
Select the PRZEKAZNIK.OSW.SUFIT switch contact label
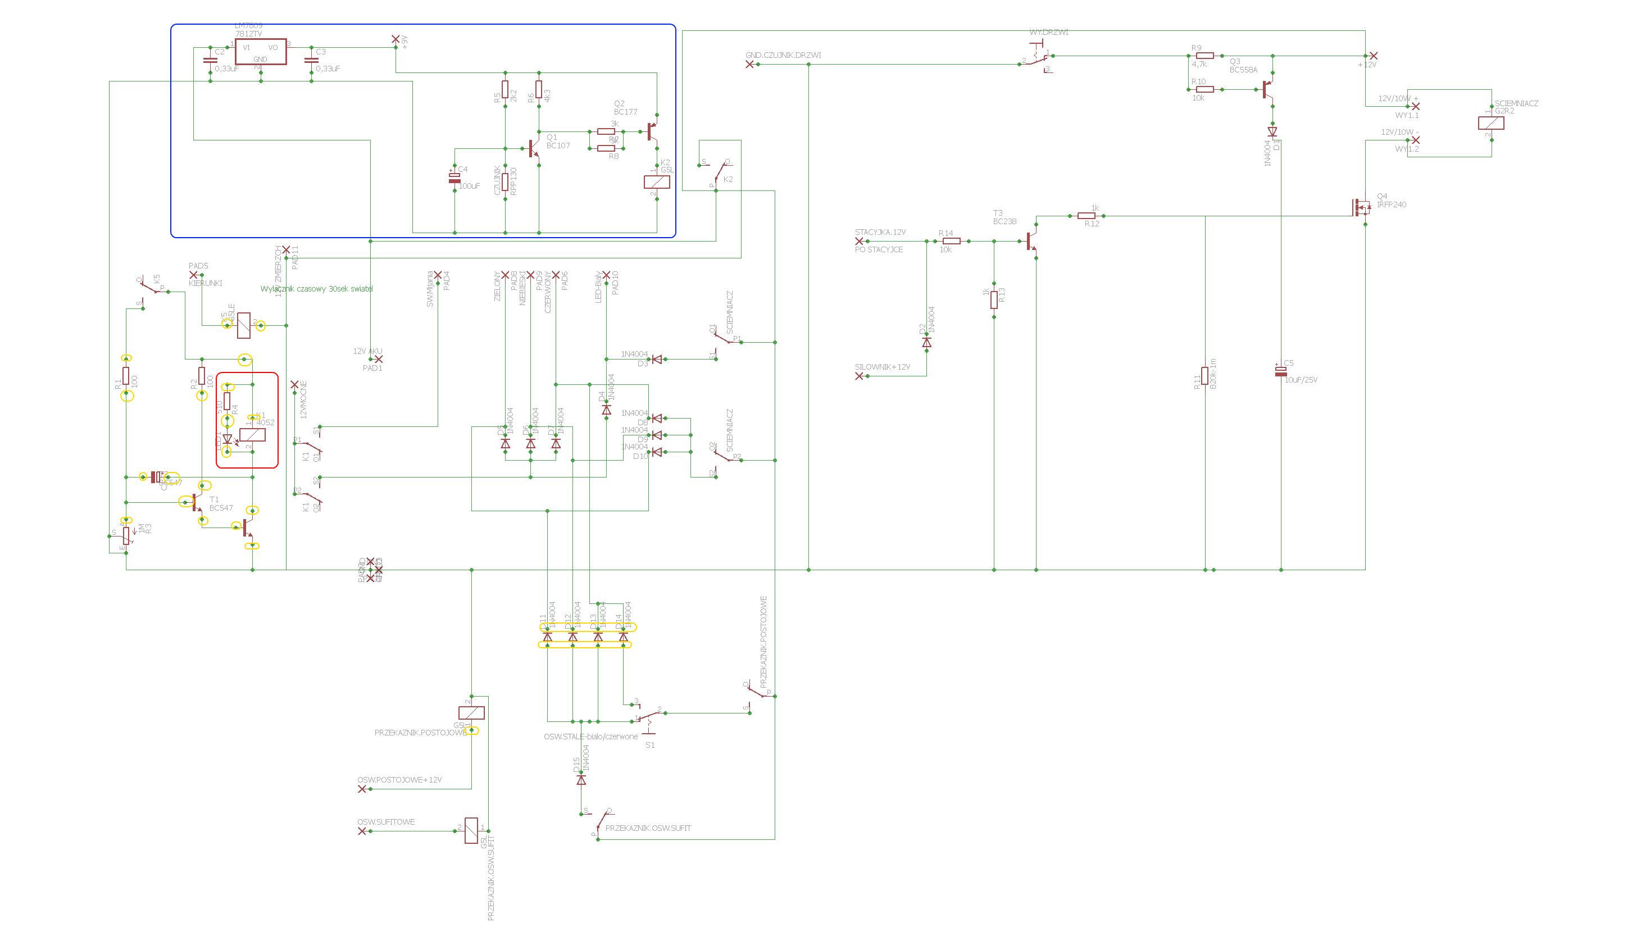648,829
